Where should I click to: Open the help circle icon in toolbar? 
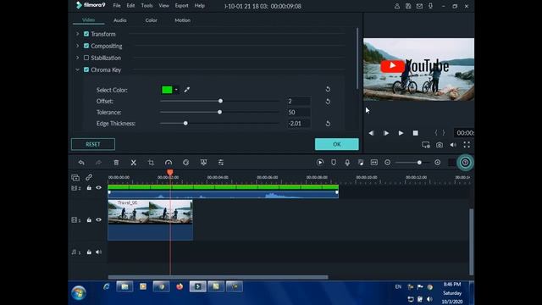pos(465,163)
